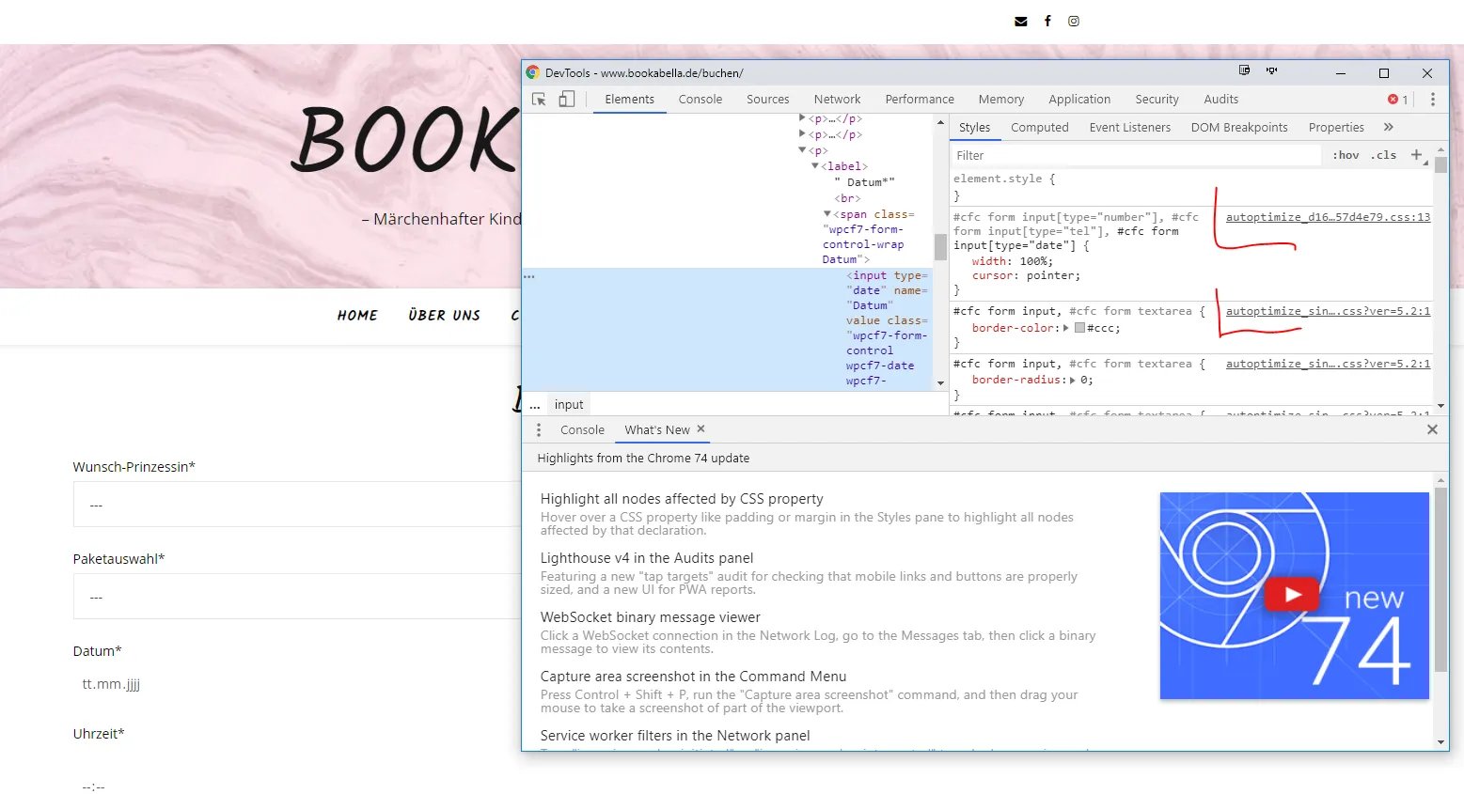Image resolution: width=1464 pixels, height=794 pixels.
Task: Open the drawer Console tab
Action: tap(582, 430)
